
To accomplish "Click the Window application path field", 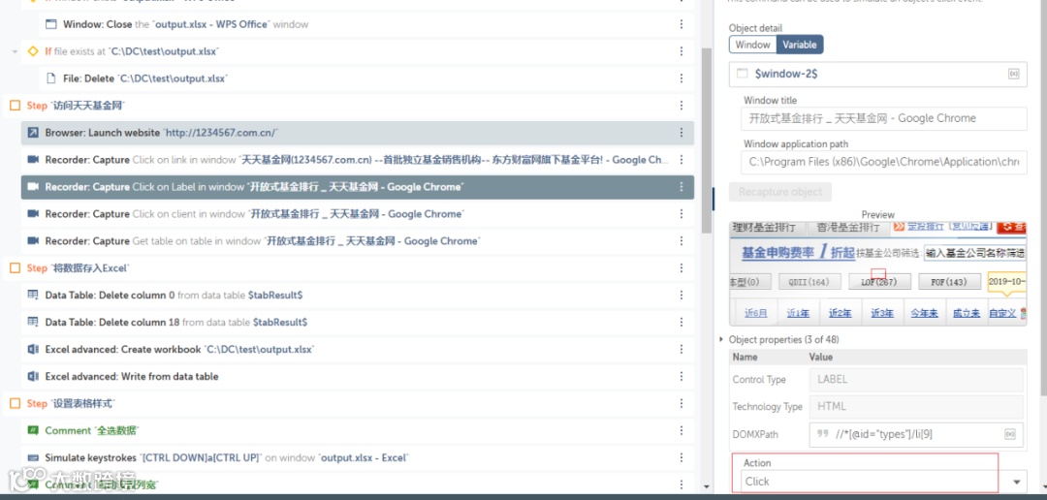I will (884, 162).
